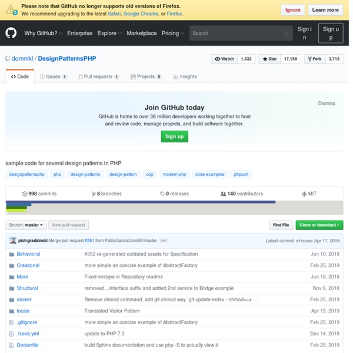This screenshot has width=353, height=353.
Task: Click file icon of Dockerfile row
Action: point(11,345)
